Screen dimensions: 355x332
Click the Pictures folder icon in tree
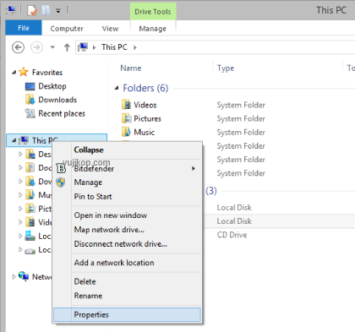coord(30,209)
